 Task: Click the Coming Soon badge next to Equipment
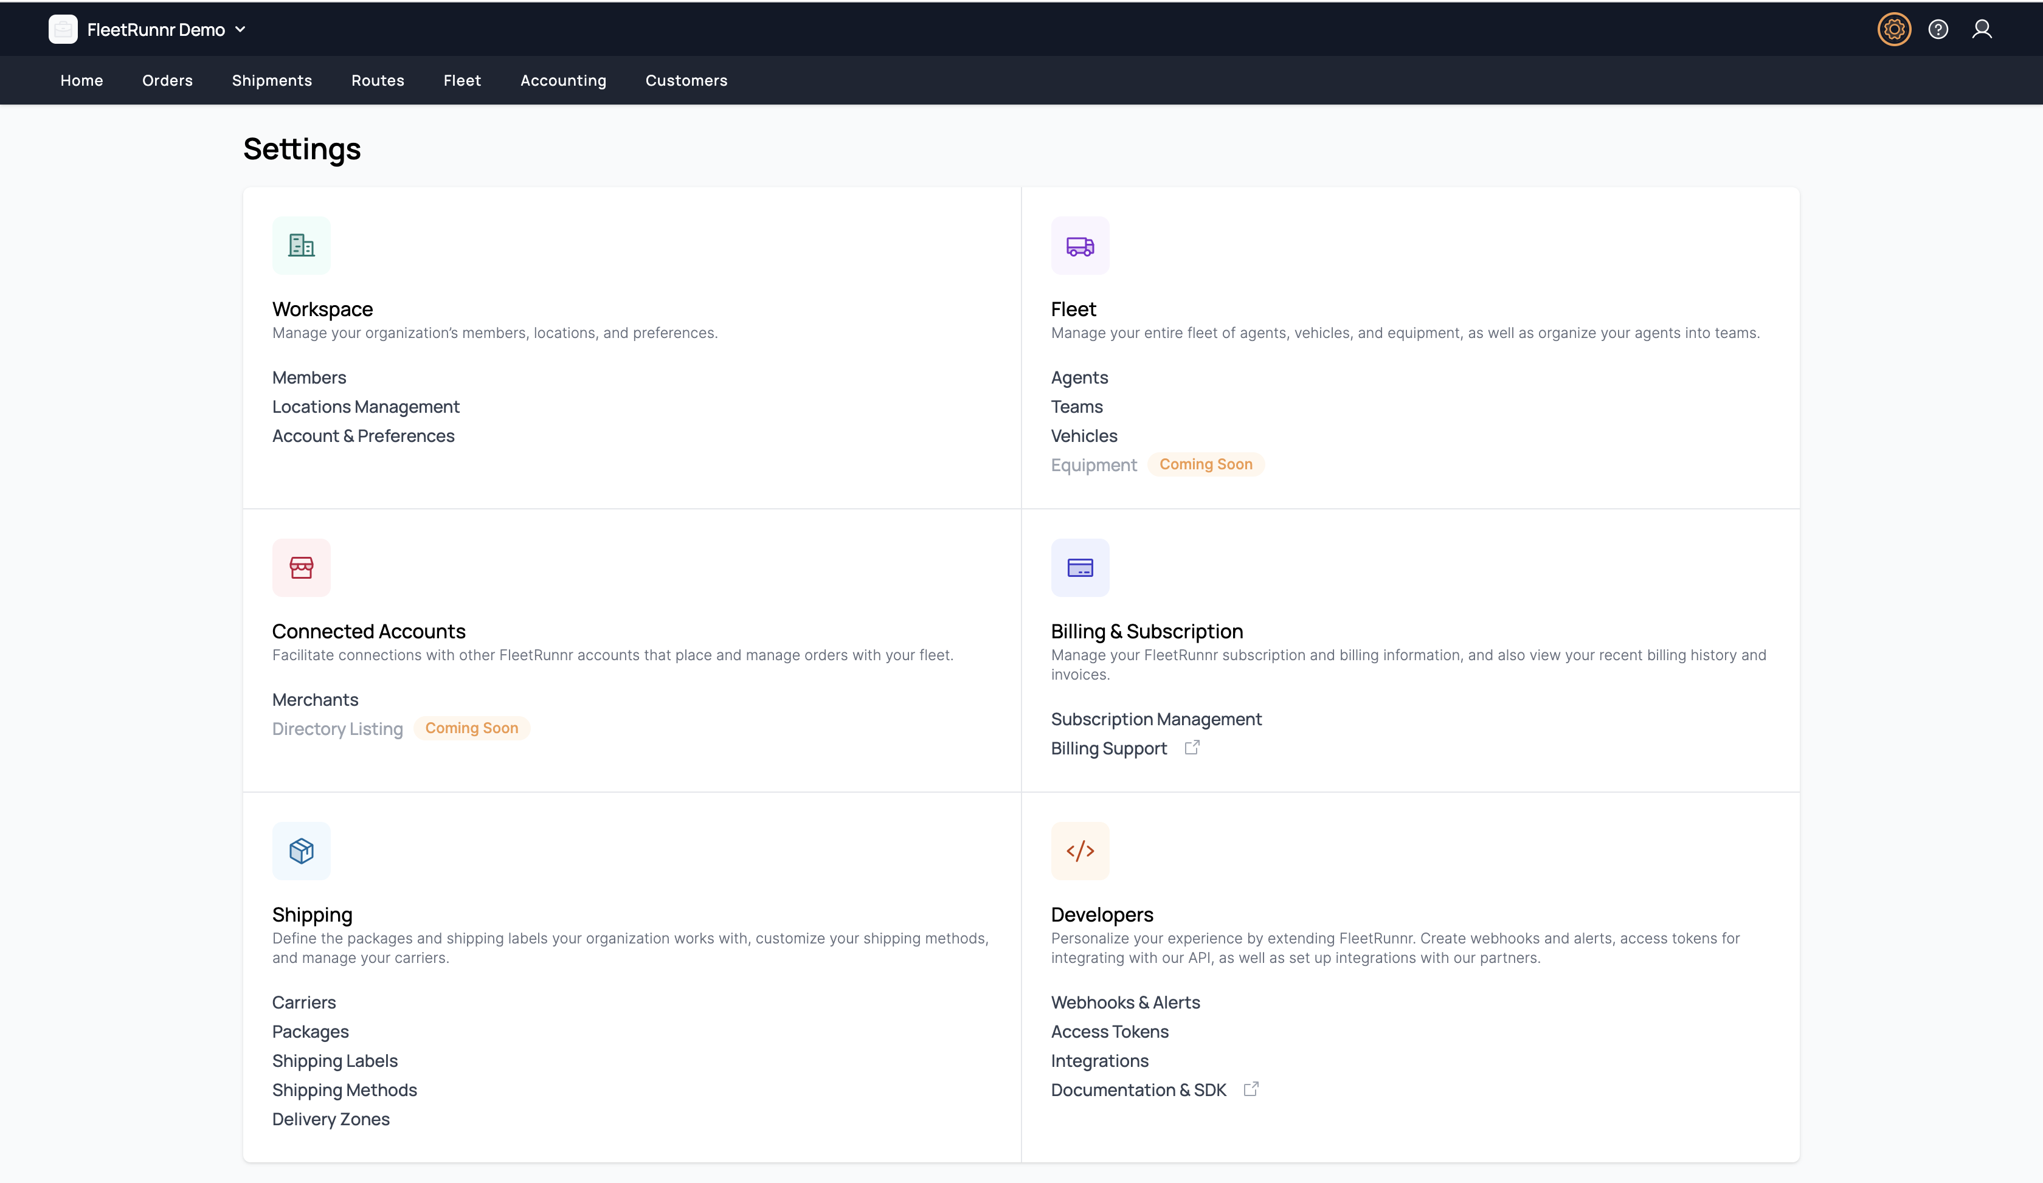pos(1206,464)
